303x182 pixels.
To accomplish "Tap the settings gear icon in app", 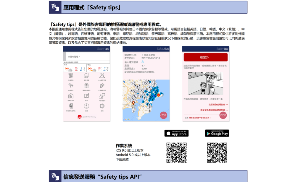I will 102,106.
